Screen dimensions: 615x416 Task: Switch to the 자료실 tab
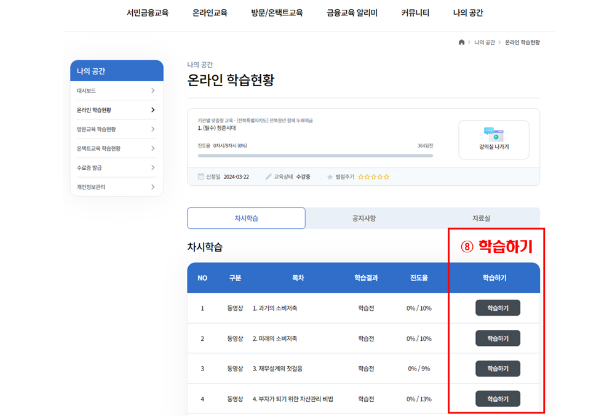(482, 218)
